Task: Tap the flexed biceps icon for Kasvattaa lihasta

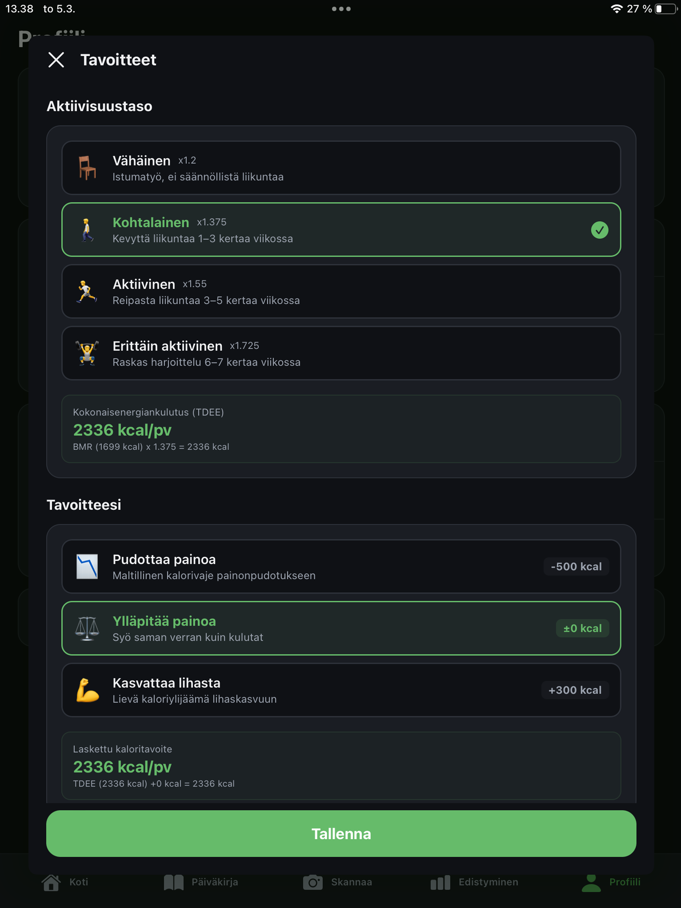Action: tap(87, 690)
